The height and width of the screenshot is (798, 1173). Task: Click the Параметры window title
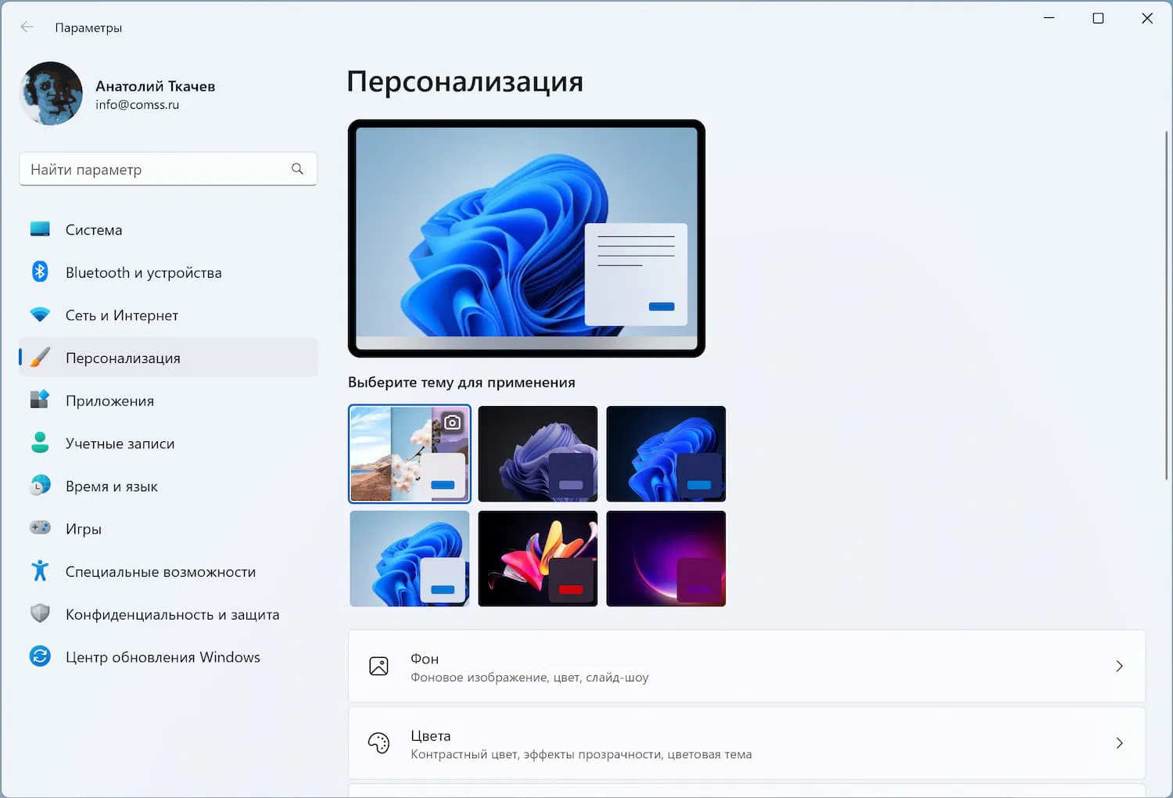(88, 27)
